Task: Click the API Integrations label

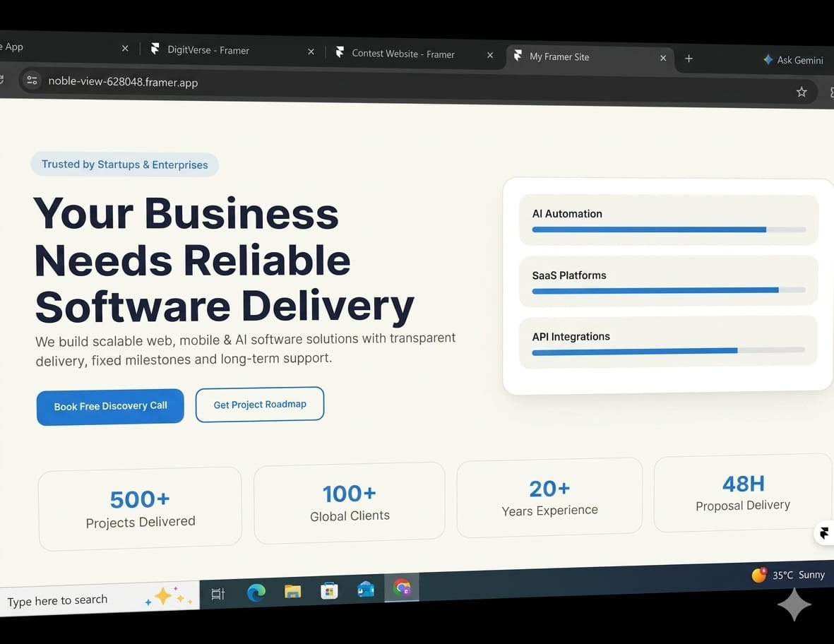Action: [571, 337]
